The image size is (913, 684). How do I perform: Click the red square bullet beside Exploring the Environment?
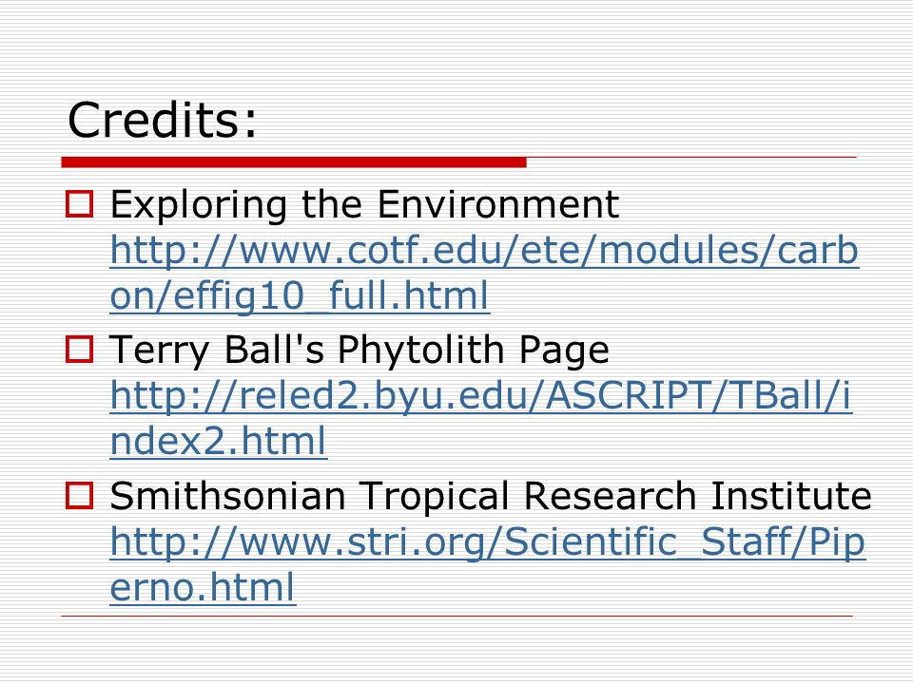[79, 204]
